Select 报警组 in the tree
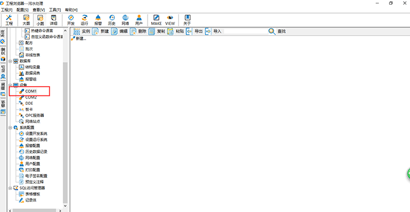 (x=28, y=79)
